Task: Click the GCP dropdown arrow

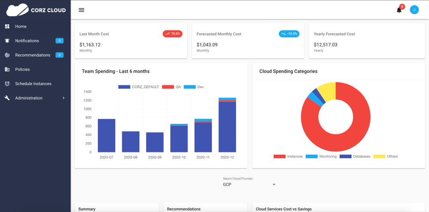Action: (274, 185)
